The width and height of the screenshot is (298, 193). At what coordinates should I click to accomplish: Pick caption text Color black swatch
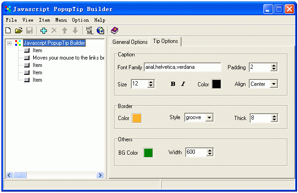[x=216, y=84]
